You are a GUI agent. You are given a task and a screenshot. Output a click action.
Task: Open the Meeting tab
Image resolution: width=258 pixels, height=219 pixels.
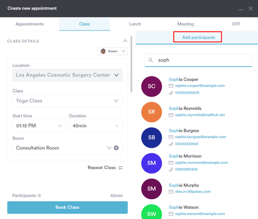186,24
